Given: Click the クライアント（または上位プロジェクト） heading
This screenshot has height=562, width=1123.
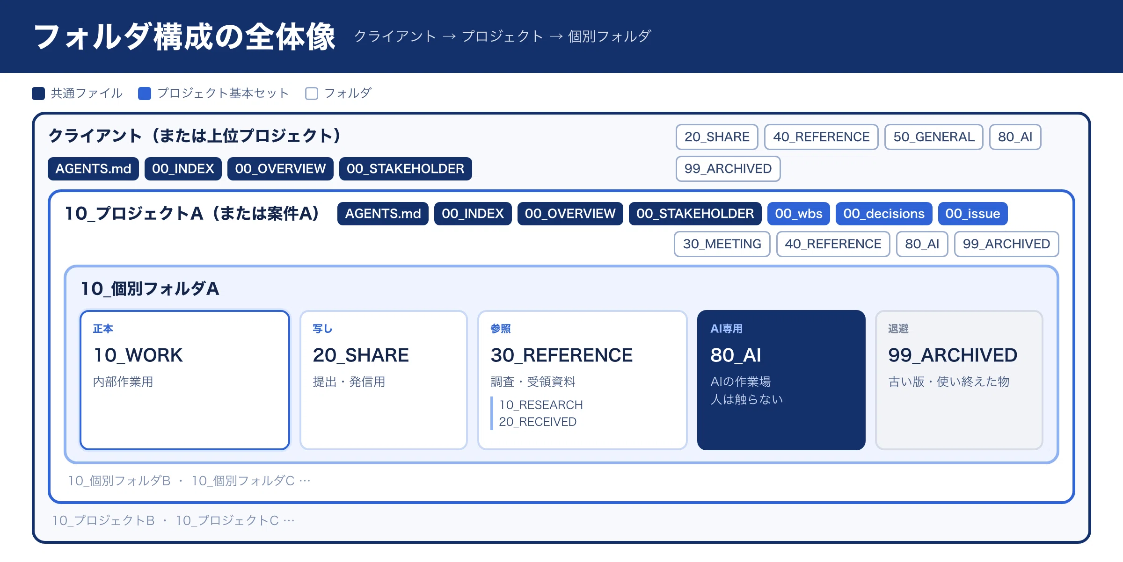Looking at the screenshot, I should coord(195,136).
